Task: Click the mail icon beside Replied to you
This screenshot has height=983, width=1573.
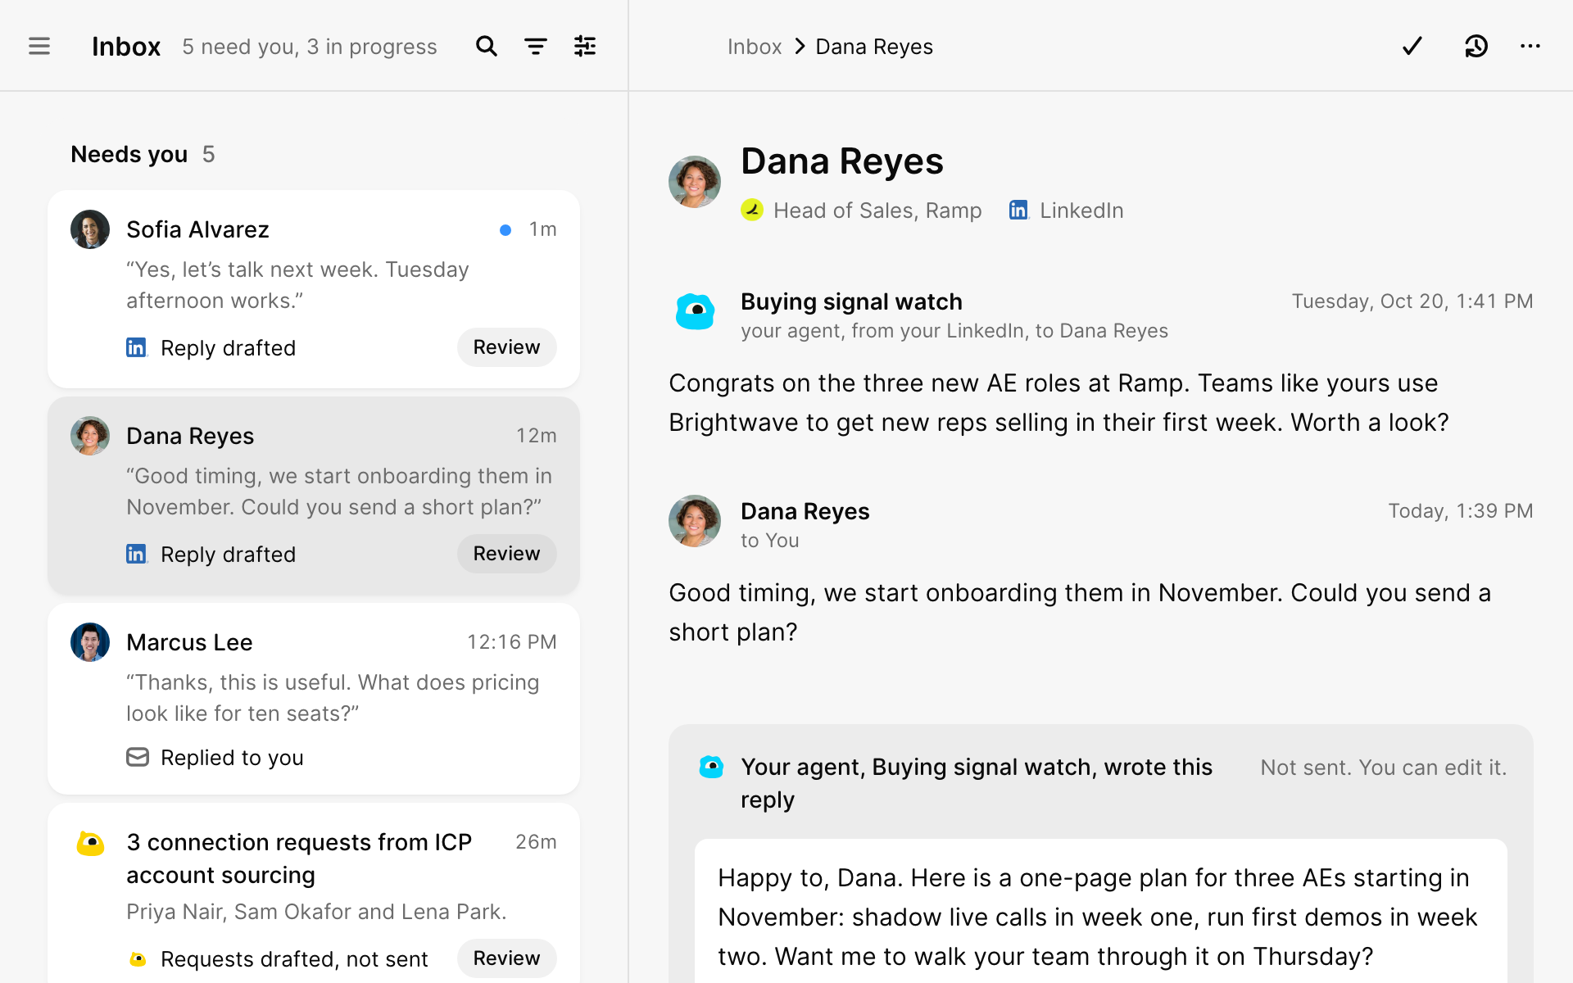Action: [x=138, y=757]
